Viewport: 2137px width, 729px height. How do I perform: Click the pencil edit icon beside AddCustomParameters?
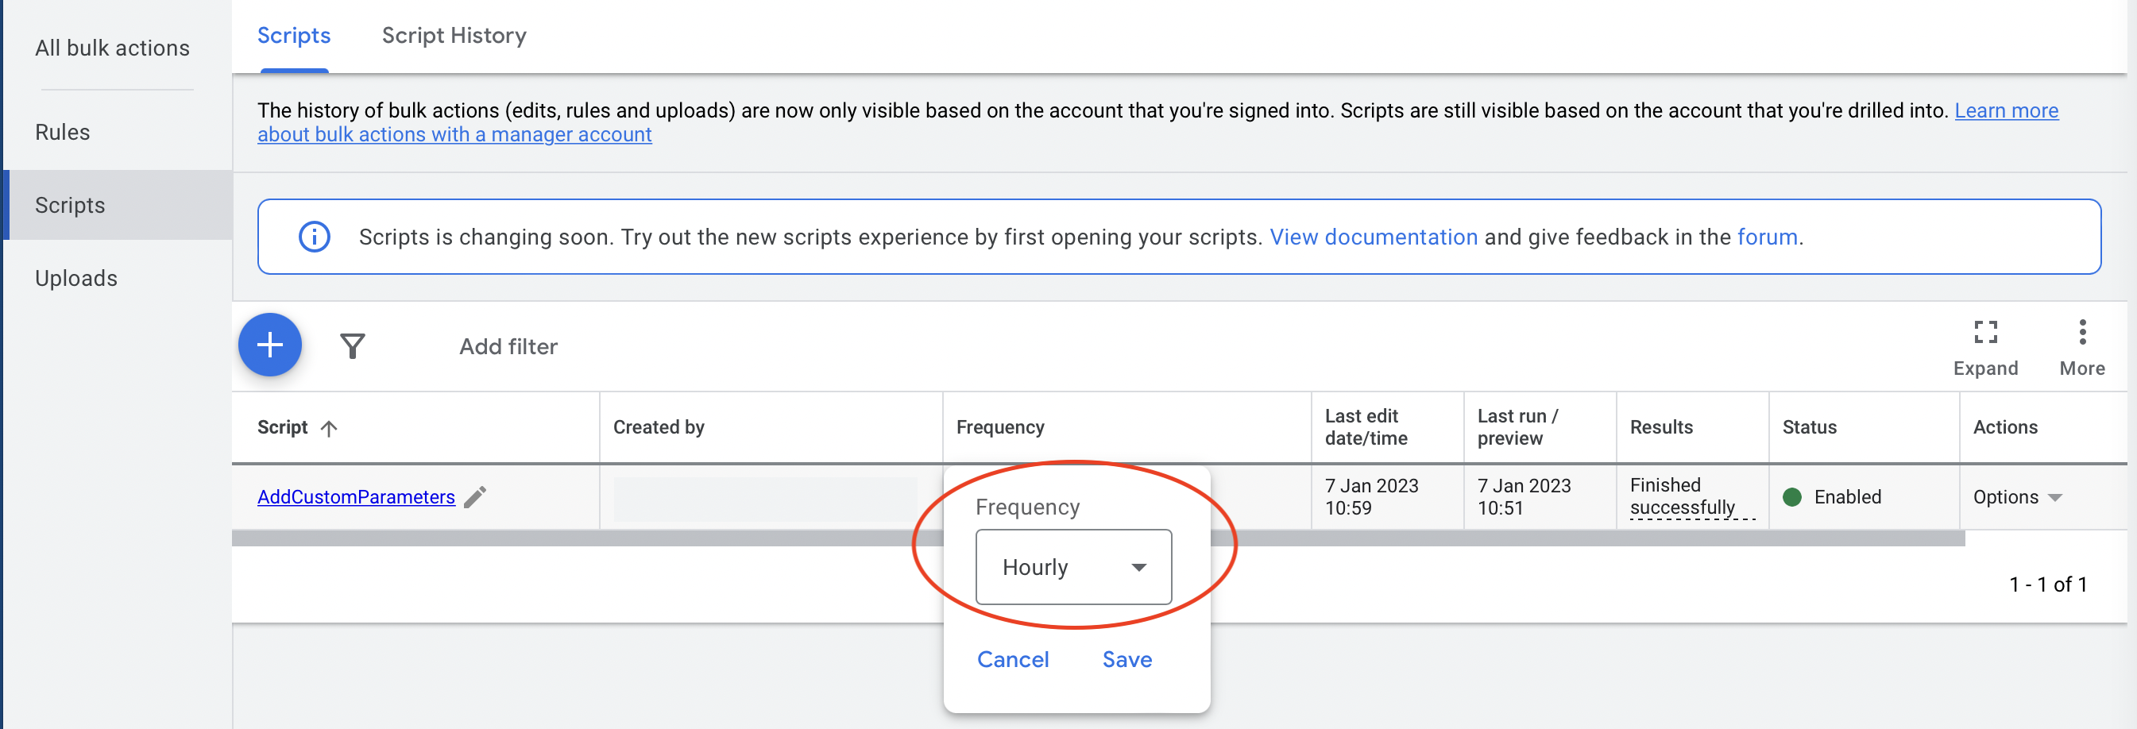coord(475,497)
